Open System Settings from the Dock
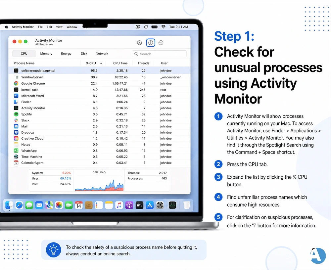Viewport: 331px width, 270px height. pos(160,205)
